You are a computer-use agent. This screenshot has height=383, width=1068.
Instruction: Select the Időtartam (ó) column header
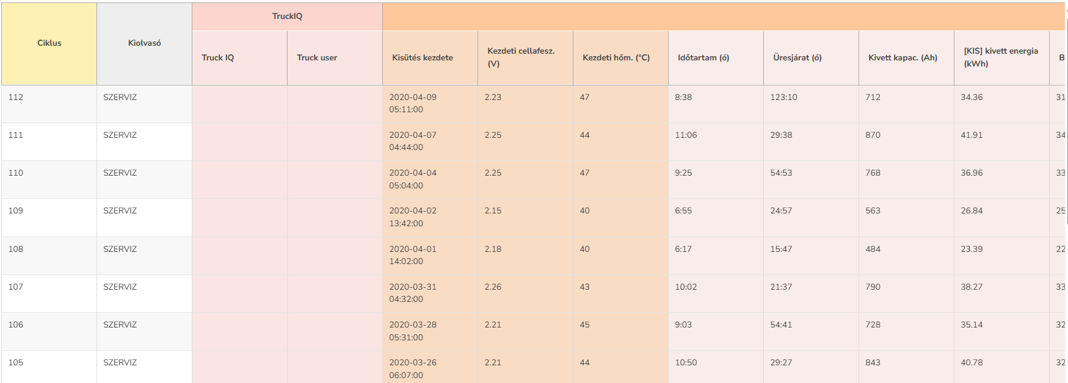pos(703,58)
